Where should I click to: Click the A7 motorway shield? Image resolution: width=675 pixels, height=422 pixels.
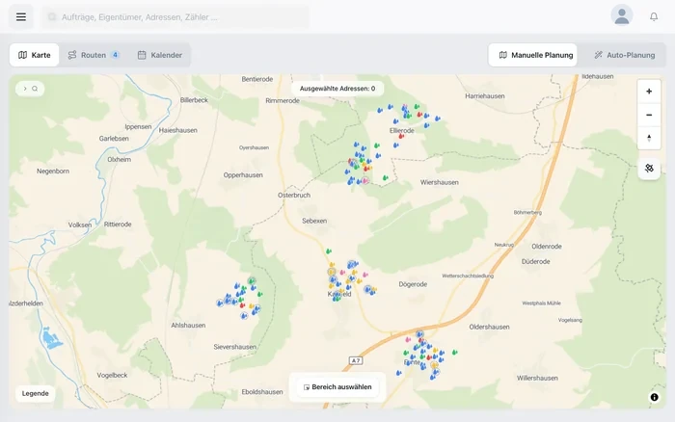(x=356, y=360)
